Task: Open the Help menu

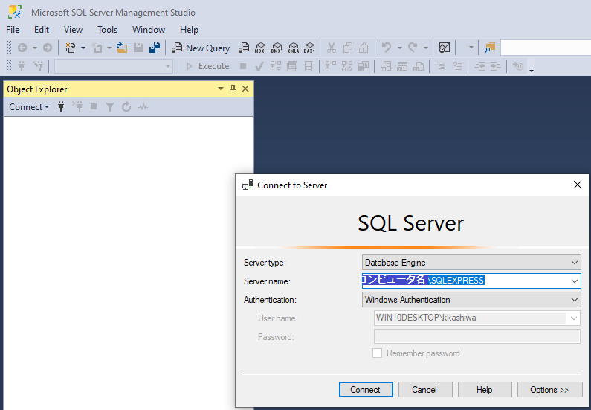Action: (x=189, y=30)
